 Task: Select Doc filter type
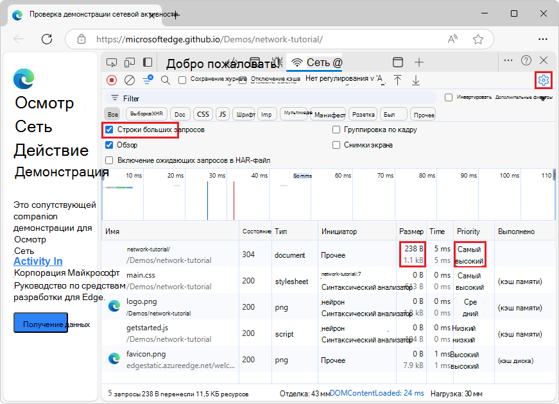(x=180, y=114)
